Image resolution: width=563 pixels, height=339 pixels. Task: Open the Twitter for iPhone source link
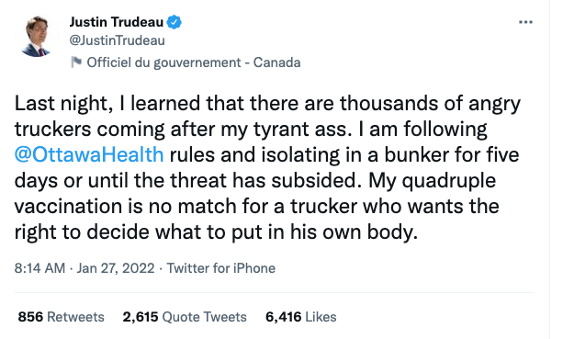coord(220,268)
